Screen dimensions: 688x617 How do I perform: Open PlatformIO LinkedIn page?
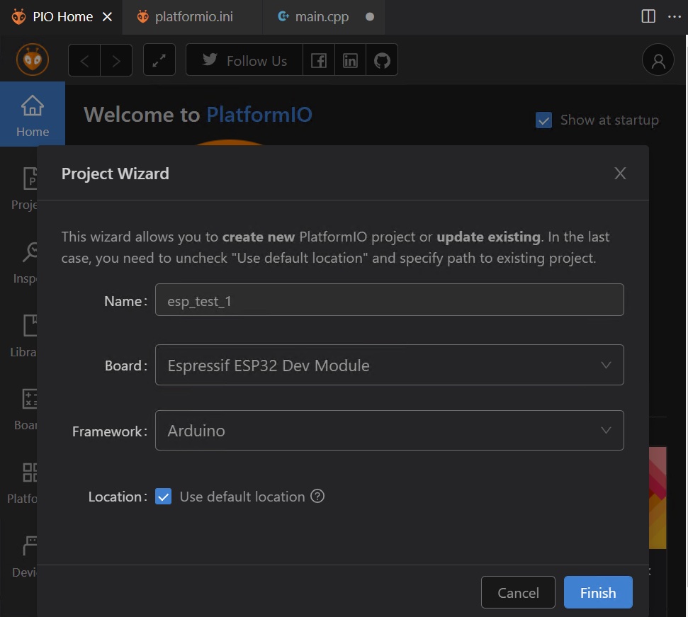coord(350,60)
